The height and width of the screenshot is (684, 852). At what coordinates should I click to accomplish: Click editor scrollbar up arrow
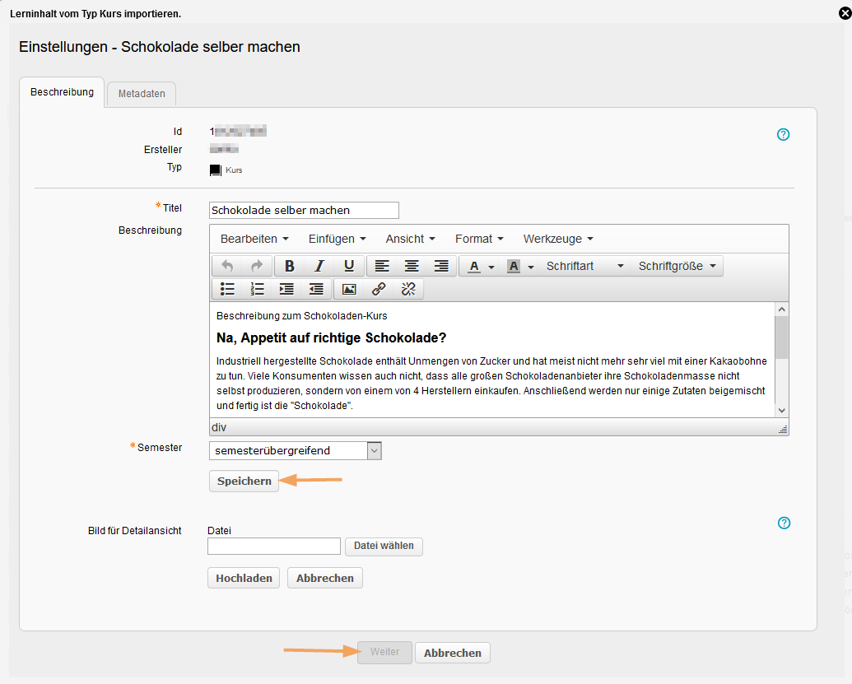782,309
